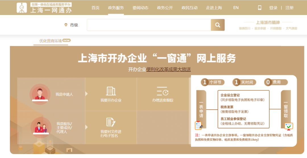Select the 我是股东/主要成员/代理人 role label
The height and width of the screenshot is (158, 307).
(x=64, y=128)
